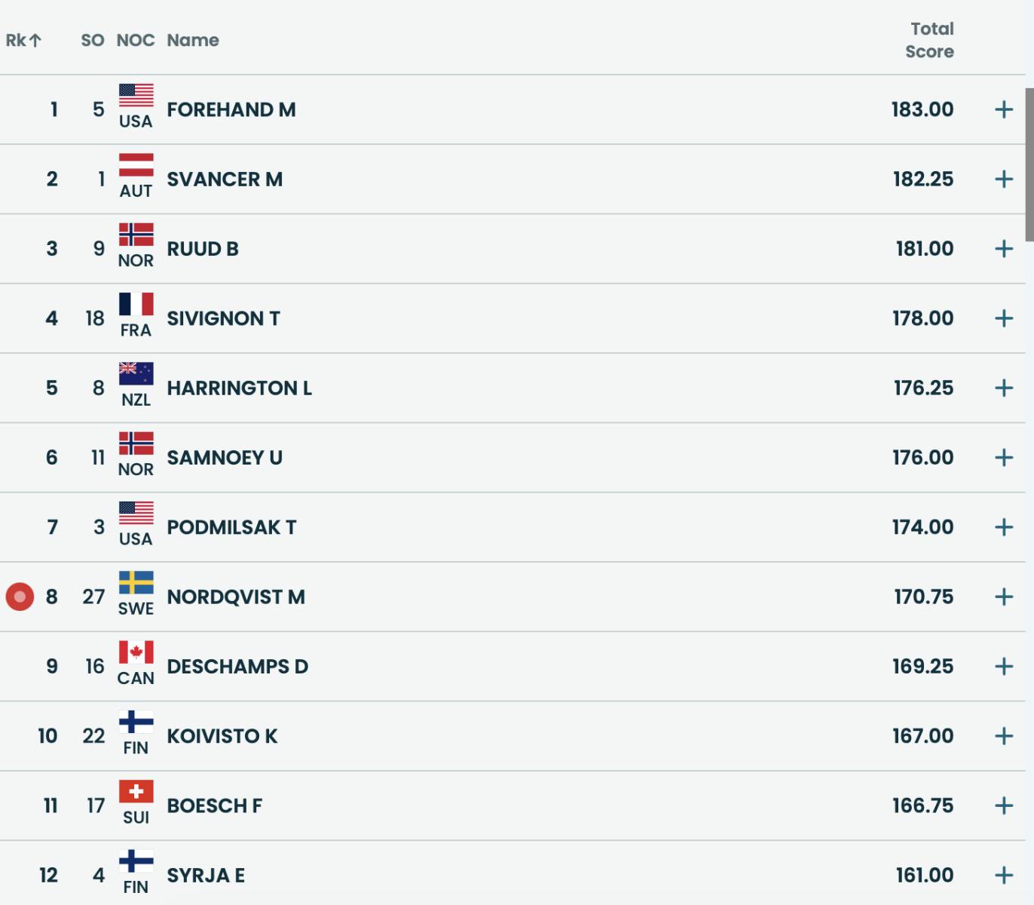Open NORDQVIST M score breakdown
This screenshot has height=905, width=1034.
click(x=1003, y=597)
